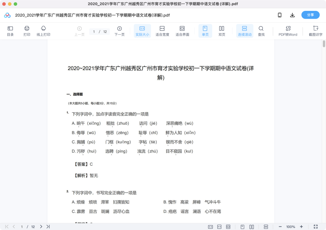Screen dimensions: 326x230
Task: Click the Baidu Netdisk logo icon
Action: [x=7, y=15]
